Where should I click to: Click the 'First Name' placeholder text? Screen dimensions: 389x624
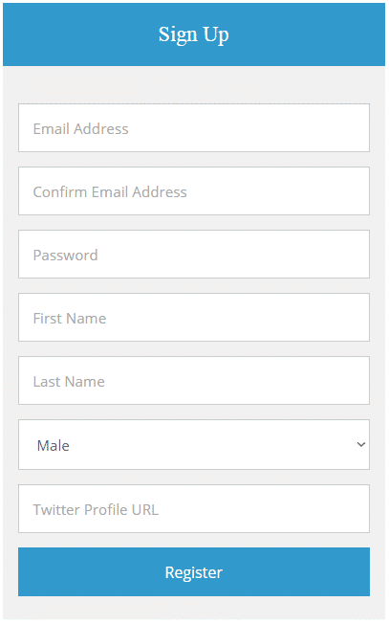tap(70, 319)
